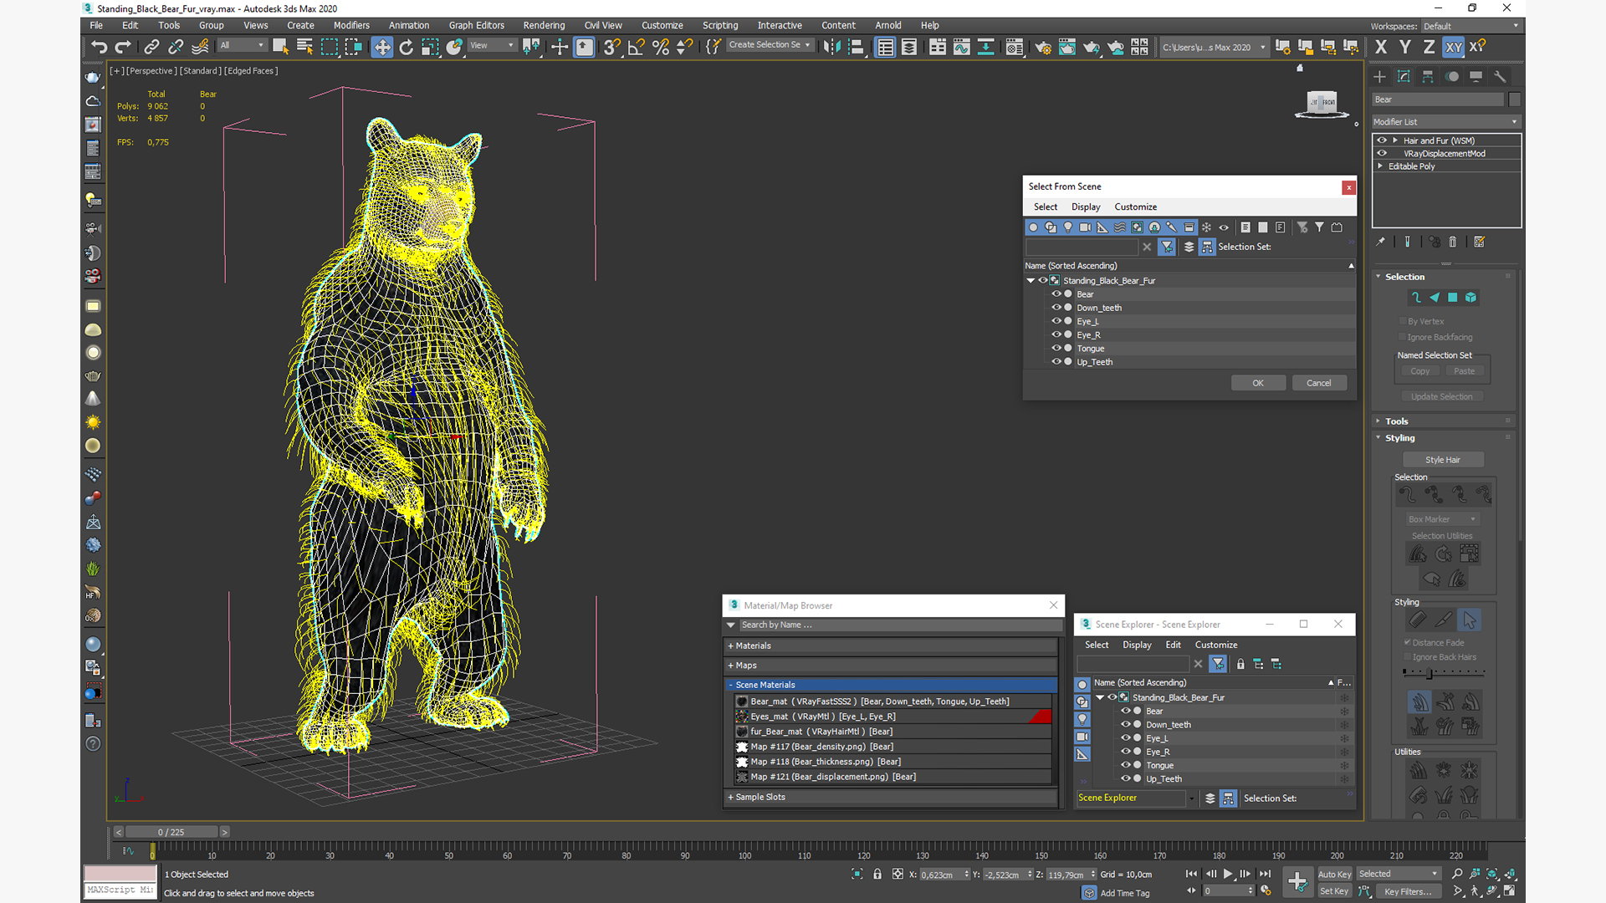Image resolution: width=1606 pixels, height=903 pixels.
Task: Click the Style Hair button
Action: point(1443,460)
